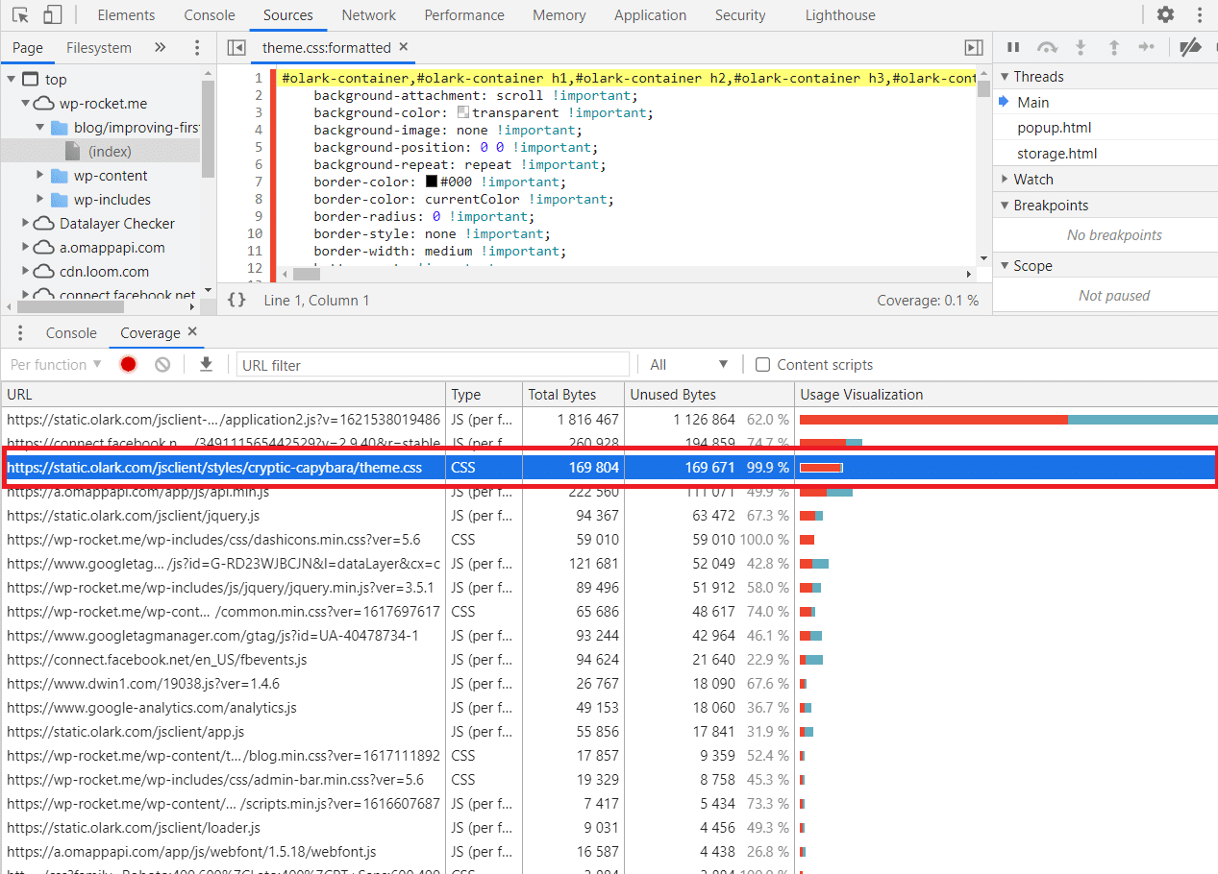This screenshot has width=1218, height=874.
Task: Select the analytics.js coverage row
Action: click(609, 708)
